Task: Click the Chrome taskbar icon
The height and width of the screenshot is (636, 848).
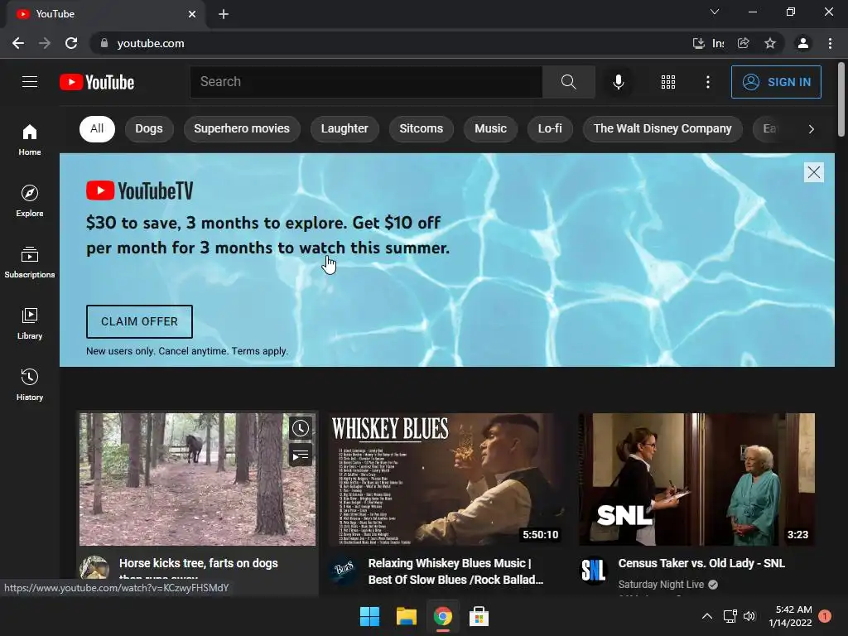Action: [x=442, y=616]
